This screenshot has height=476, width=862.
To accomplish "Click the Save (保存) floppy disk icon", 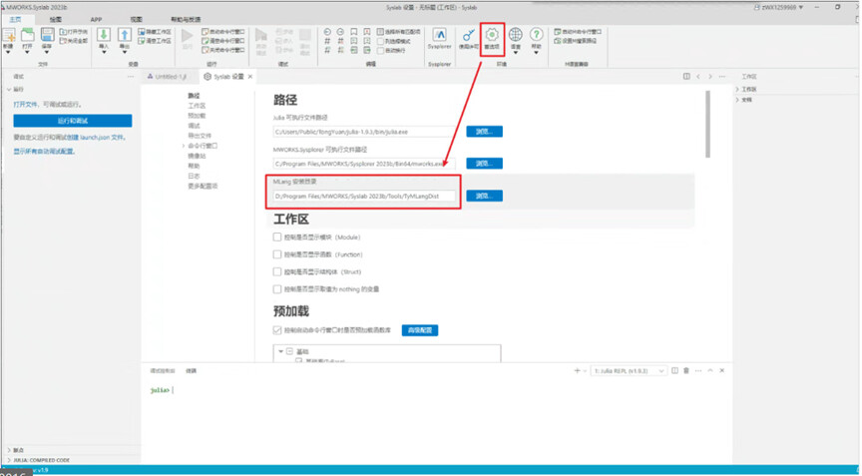I will pos(47,35).
